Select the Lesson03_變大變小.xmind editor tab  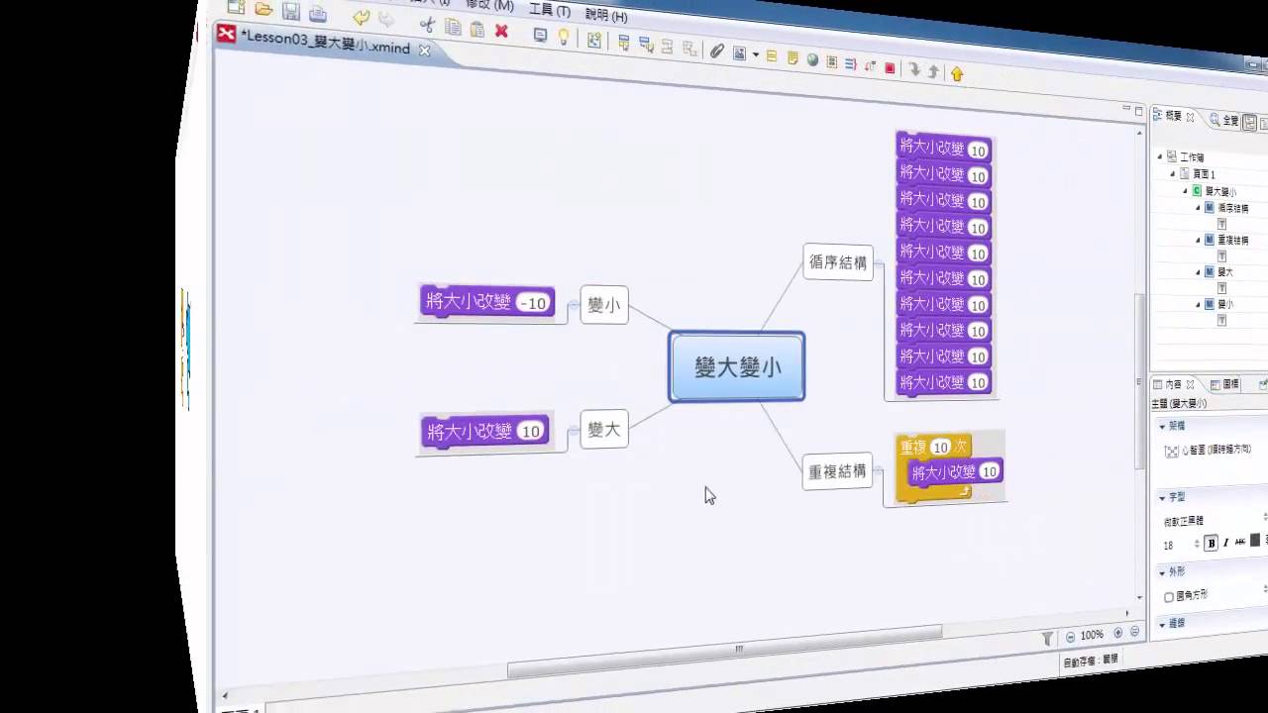click(x=325, y=41)
